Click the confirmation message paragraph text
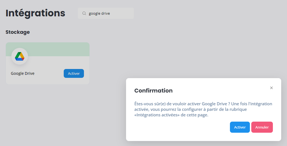The image size is (287, 146). coord(203,109)
